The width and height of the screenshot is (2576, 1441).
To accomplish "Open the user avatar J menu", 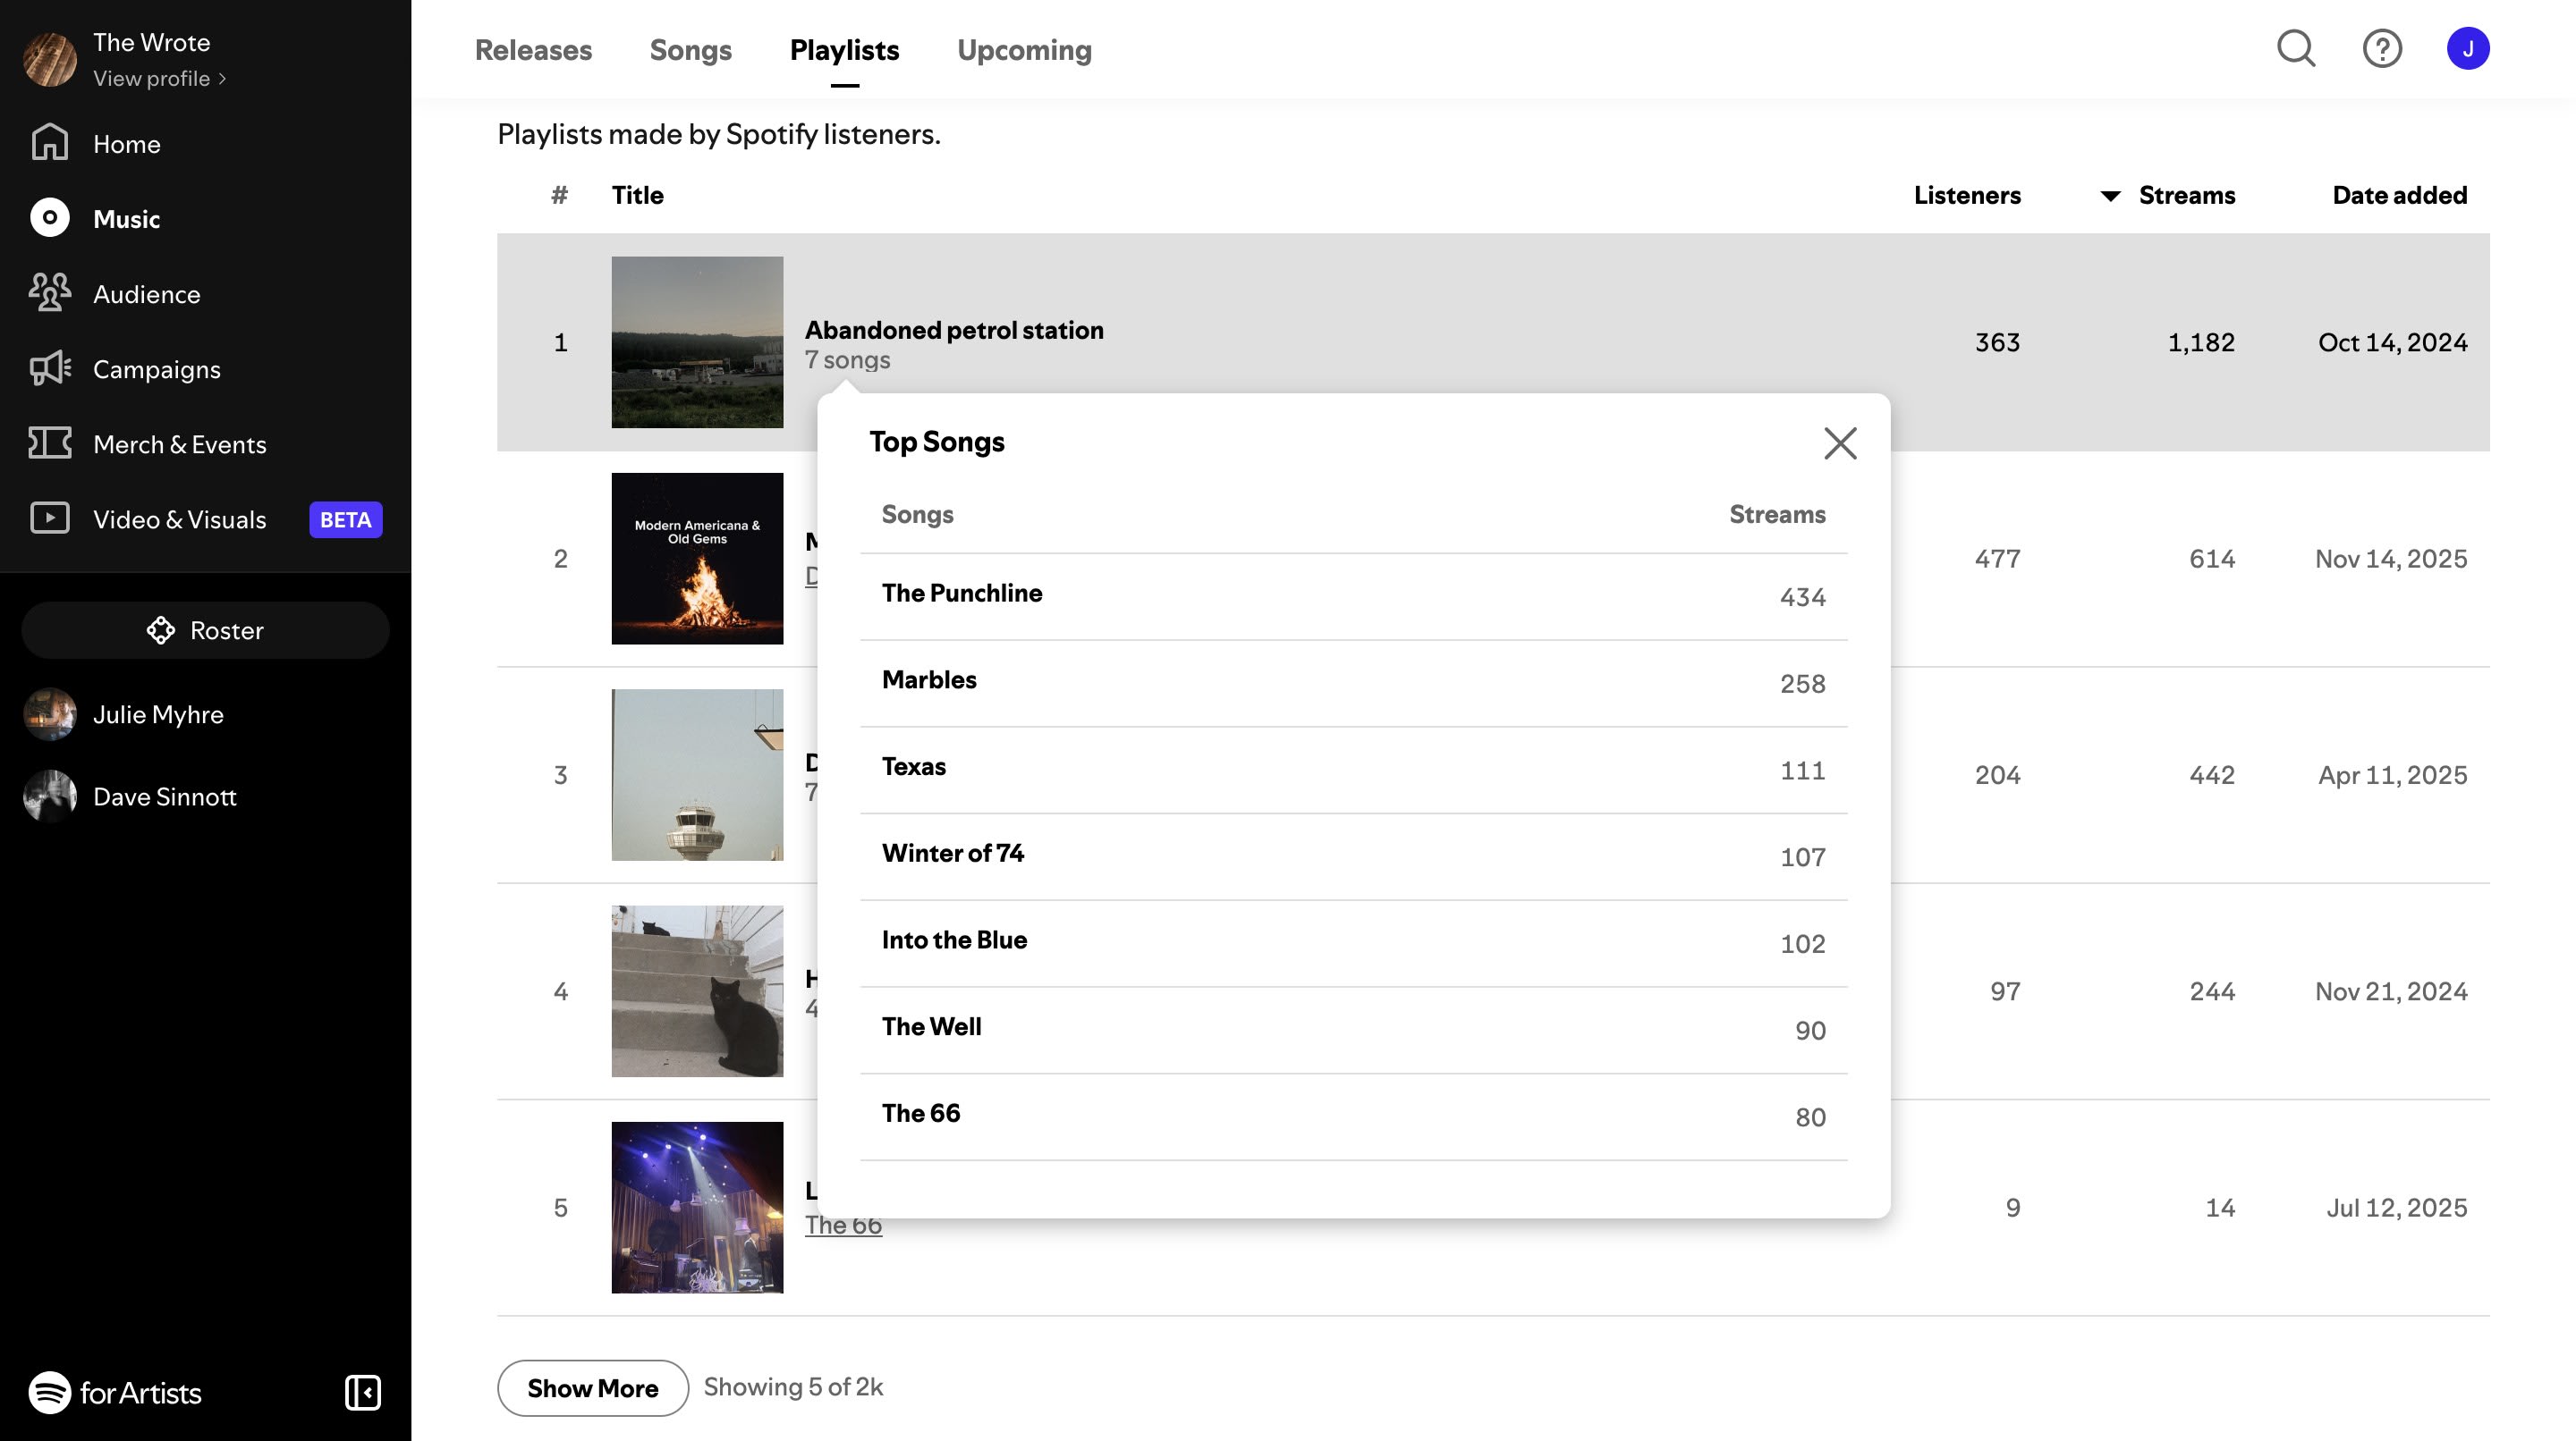I will [x=2468, y=48].
